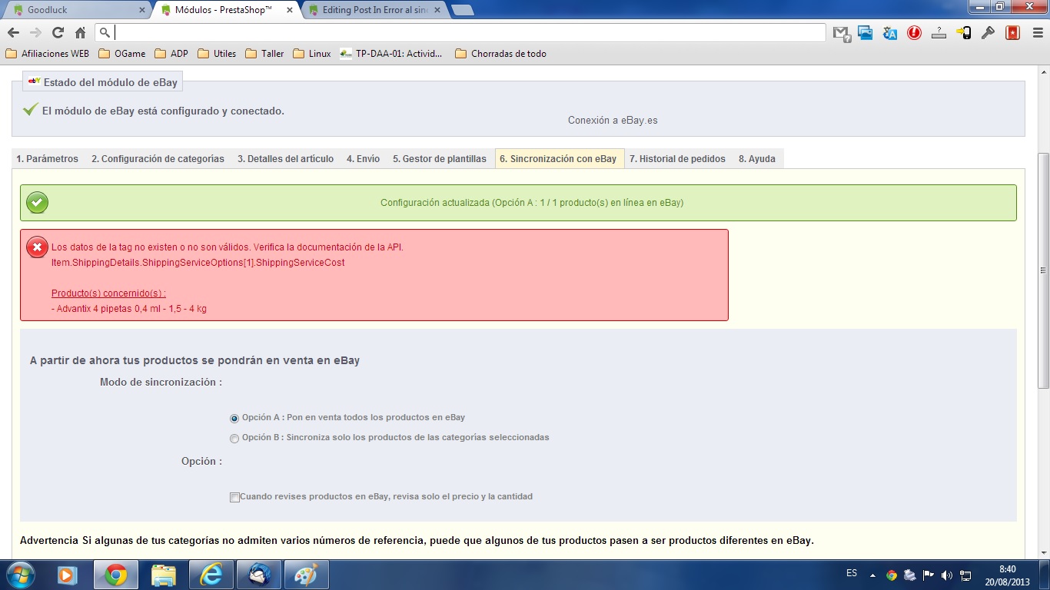Image resolution: width=1050 pixels, height=590 pixels.
Task: Open the image gallery extension icon
Action: (x=866, y=33)
